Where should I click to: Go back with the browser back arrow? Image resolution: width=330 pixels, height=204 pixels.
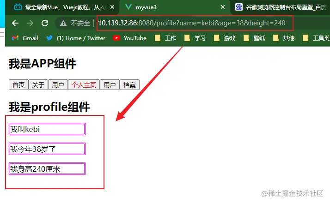(15, 23)
